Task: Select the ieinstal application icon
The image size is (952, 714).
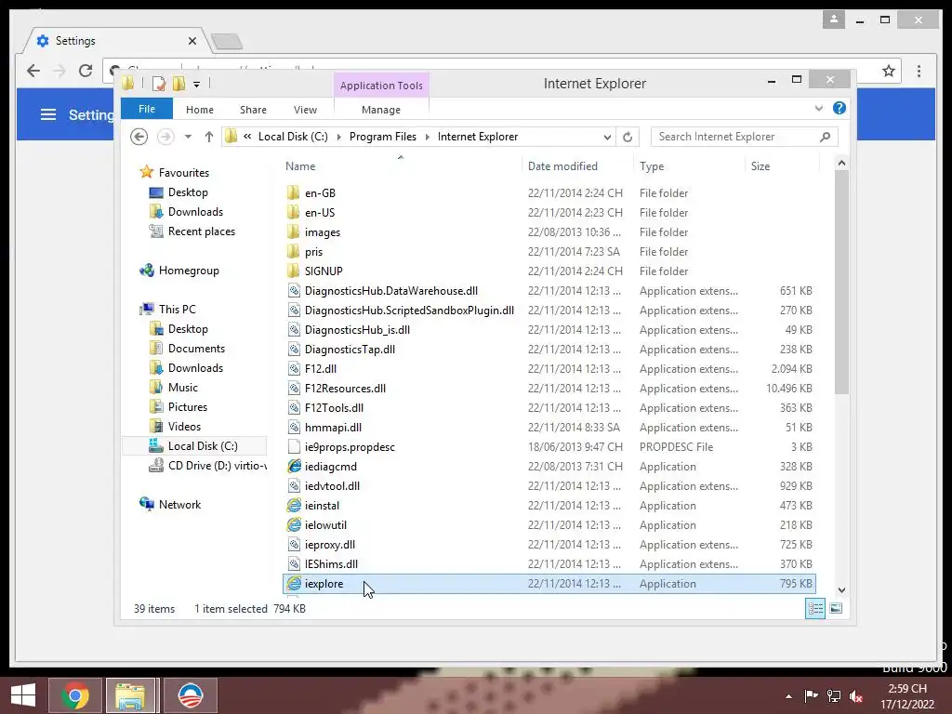Action: click(294, 505)
